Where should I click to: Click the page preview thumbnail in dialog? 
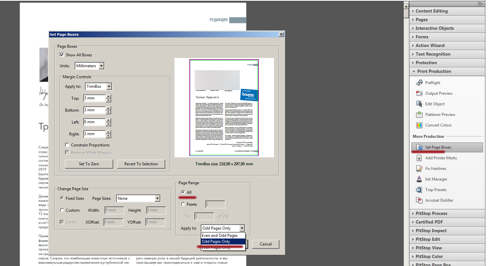point(224,108)
